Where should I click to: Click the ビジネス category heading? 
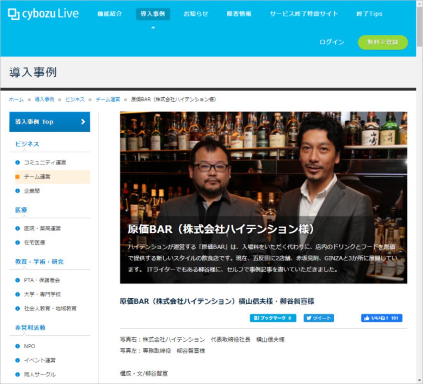click(x=27, y=144)
